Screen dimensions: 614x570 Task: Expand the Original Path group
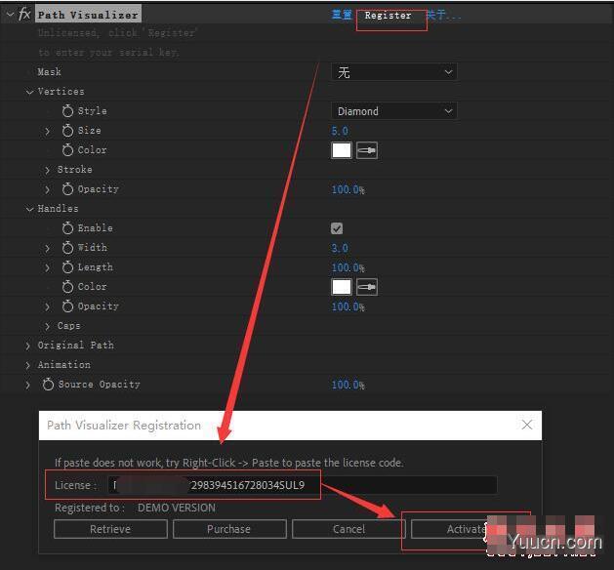(27, 346)
